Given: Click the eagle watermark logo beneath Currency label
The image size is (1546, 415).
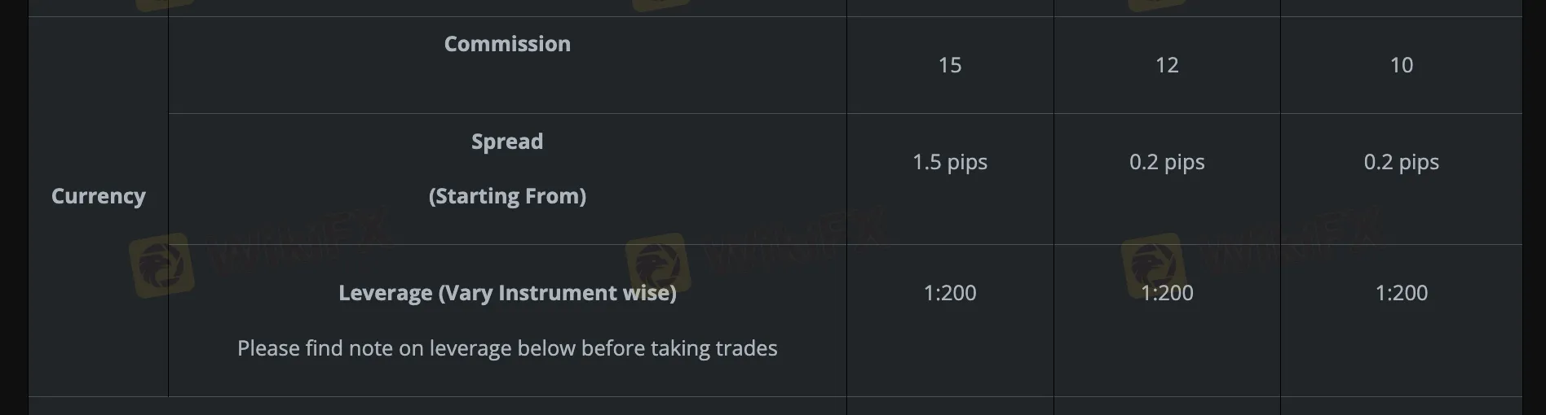Looking at the screenshot, I should click(161, 265).
